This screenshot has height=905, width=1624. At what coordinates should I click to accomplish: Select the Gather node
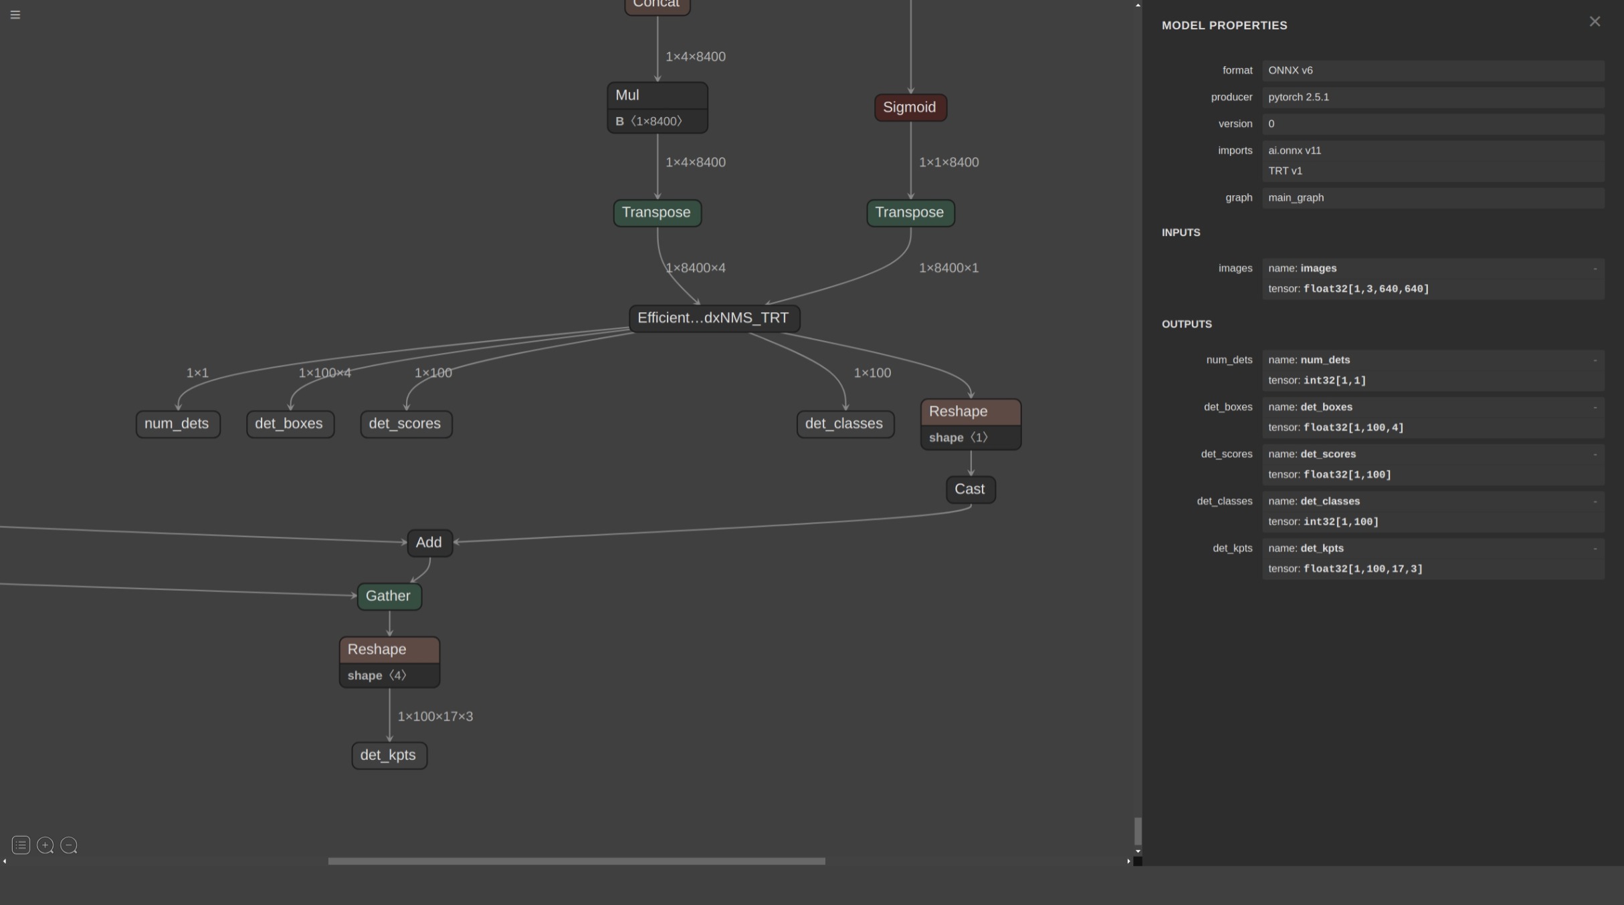[x=389, y=596]
